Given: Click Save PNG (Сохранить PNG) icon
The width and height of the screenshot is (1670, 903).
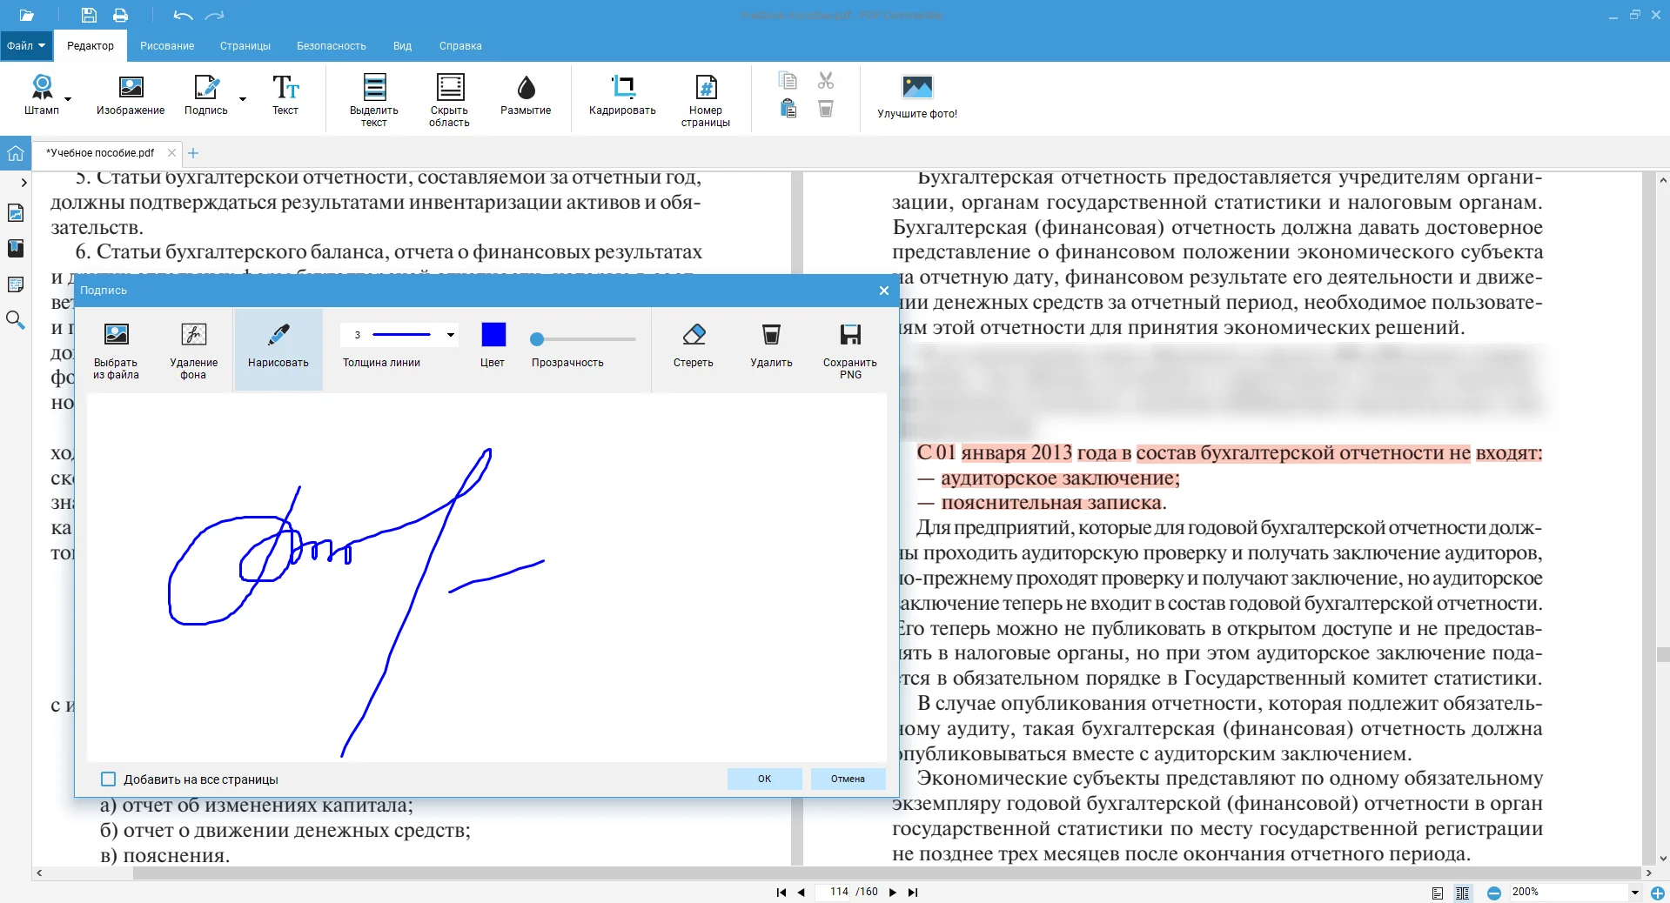Looking at the screenshot, I should pyautogui.click(x=849, y=335).
